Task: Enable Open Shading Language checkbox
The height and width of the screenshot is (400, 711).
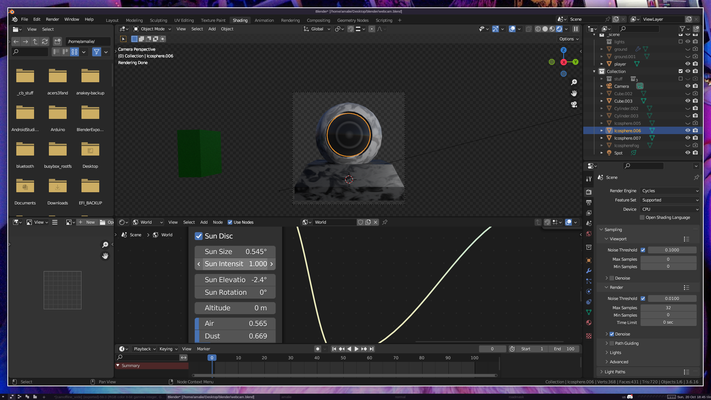Action: click(x=642, y=218)
